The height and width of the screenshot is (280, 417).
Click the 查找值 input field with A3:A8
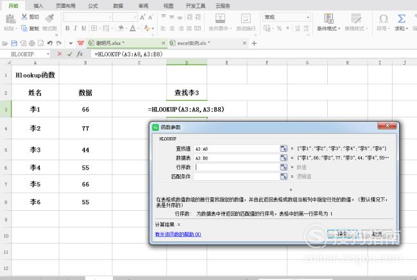(x=237, y=149)
